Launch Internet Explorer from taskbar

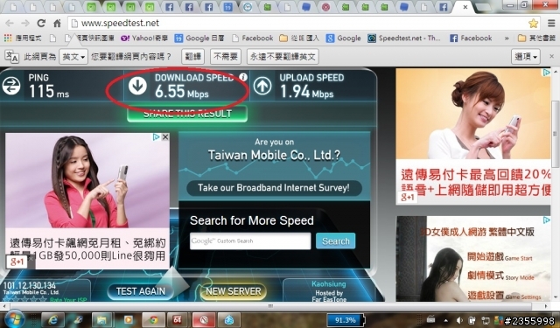[52, 320]
